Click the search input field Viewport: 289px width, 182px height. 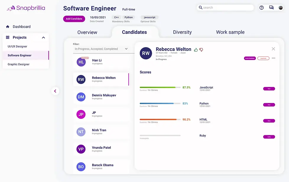coord(225,8)
